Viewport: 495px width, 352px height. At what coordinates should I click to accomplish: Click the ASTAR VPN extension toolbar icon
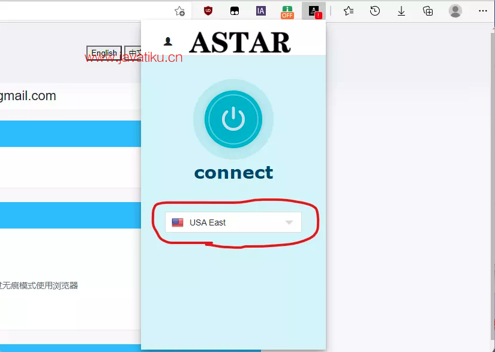314,11
